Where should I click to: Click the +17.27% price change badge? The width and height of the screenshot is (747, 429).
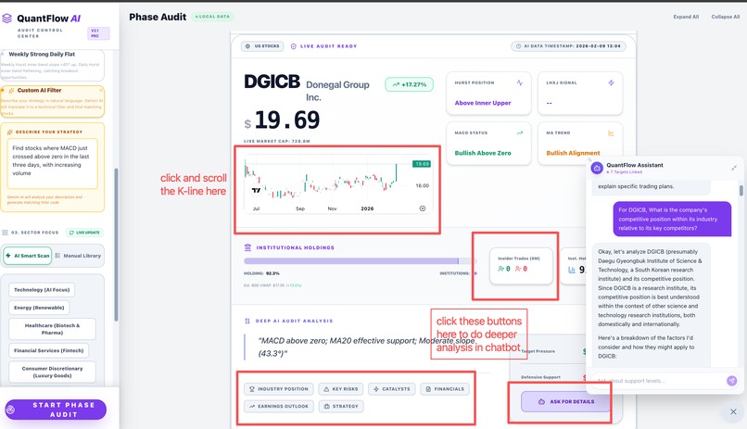(x=410, y=84)
